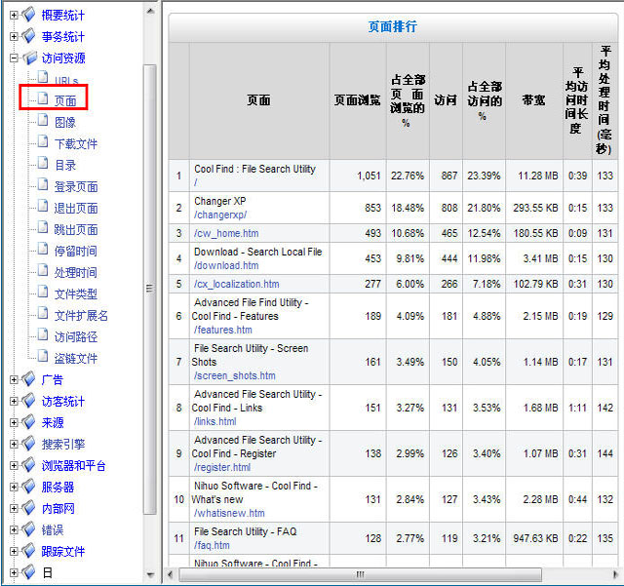The height and width of the screenshot is (586, 624).
Task: Click the document icon beside 页面
Action: tap(43, 98)
